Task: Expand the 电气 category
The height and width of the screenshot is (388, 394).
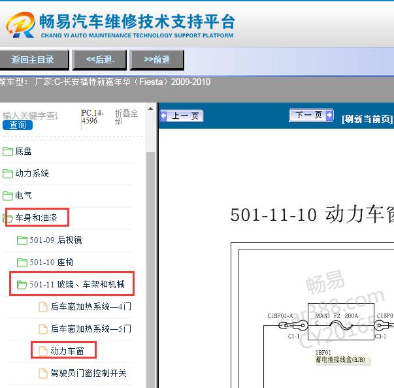Action: click(24, 195)
